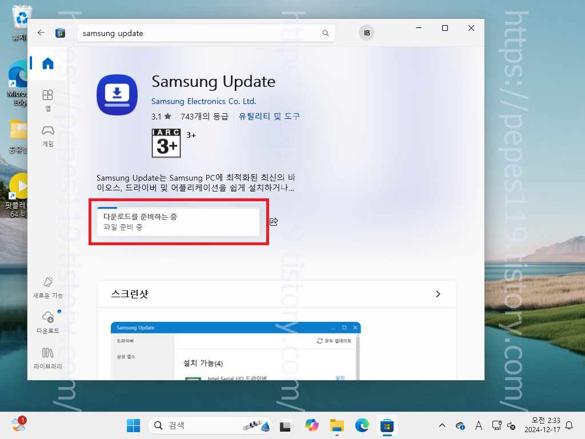Click the input language A indicator

pyautogui.click(x=479, y=425)
